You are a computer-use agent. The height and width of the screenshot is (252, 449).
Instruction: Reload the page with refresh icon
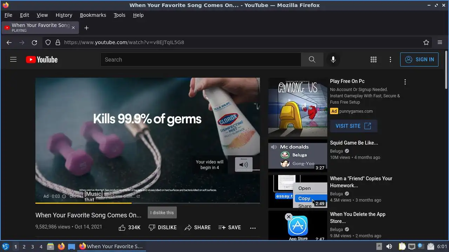[34, 42]
